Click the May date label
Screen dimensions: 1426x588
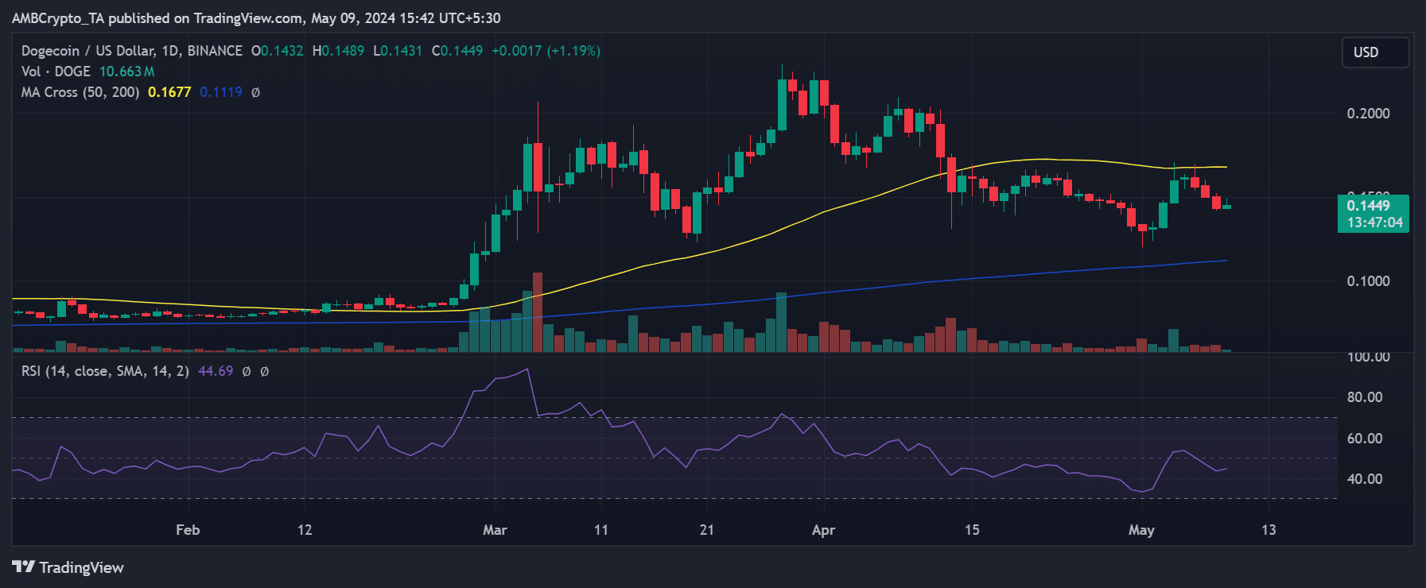tap(1141, 530)
